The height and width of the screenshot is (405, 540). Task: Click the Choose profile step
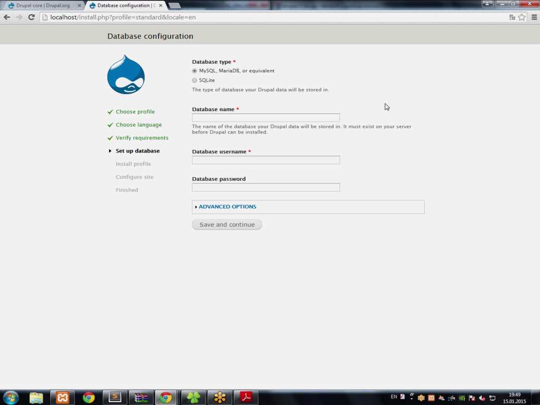coord(135,112)
